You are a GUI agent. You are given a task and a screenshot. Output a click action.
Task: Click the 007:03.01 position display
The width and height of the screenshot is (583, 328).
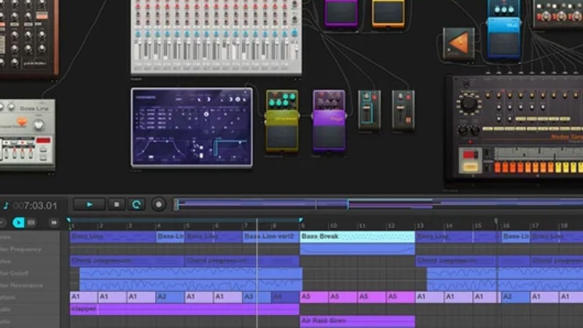tap(35, 206)
